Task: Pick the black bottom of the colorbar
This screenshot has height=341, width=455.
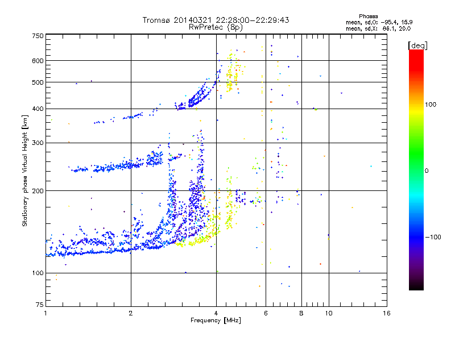Action: coord(416,286)
